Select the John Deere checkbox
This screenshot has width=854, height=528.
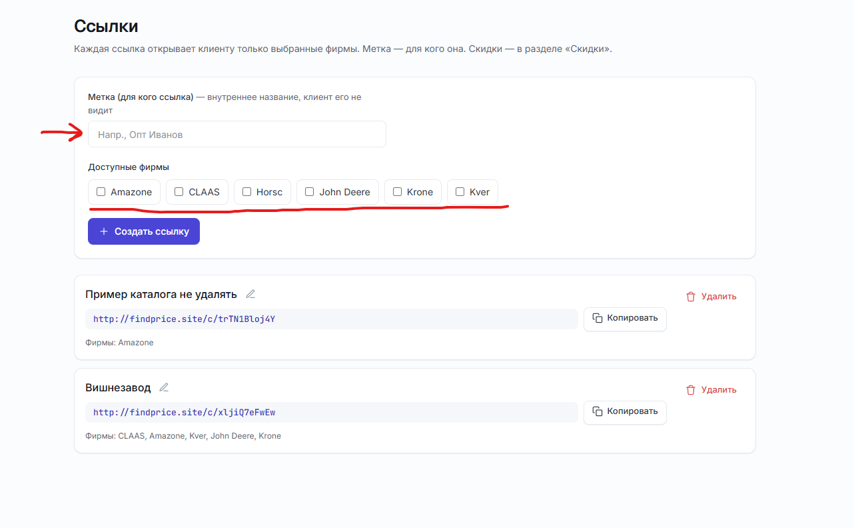310,192
